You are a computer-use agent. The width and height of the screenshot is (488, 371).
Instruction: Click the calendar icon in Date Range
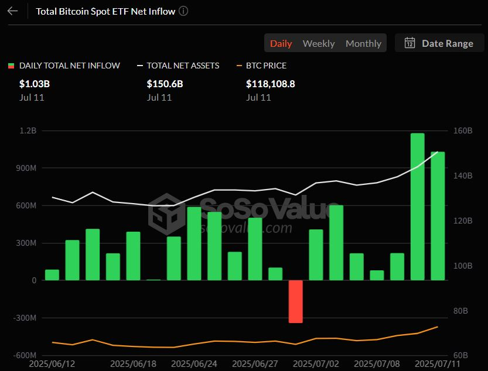(x=410, y=43)
